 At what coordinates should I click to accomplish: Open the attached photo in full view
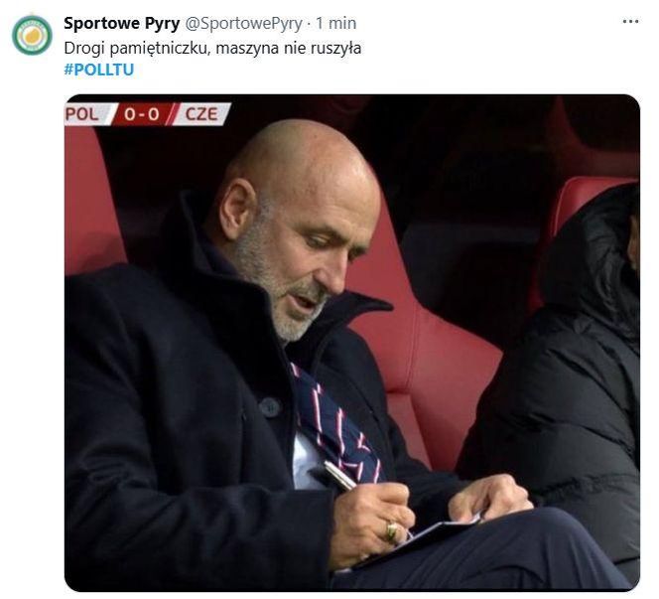point(352,343)
